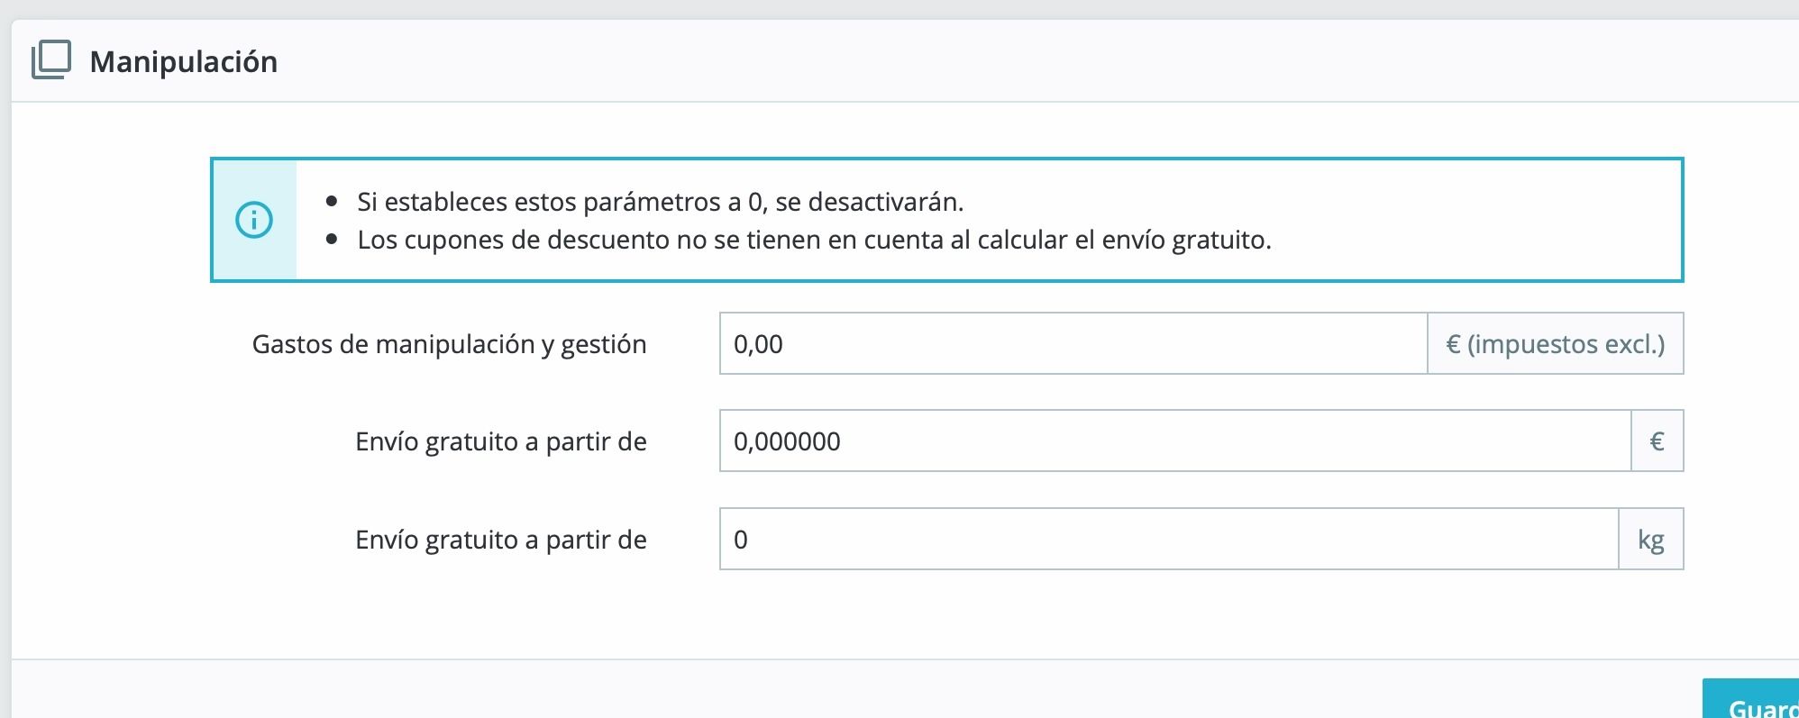Click the 0,00 value in handling field

click(758, 344)
